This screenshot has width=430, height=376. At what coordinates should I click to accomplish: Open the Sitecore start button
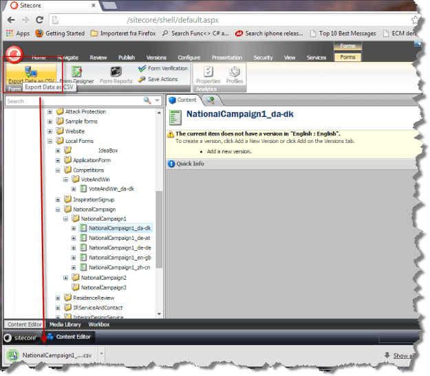point(21,338)
